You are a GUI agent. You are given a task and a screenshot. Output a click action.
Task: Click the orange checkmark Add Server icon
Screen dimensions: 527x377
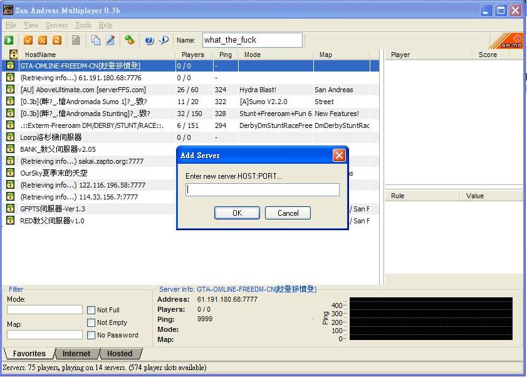(x=28, y=40)
